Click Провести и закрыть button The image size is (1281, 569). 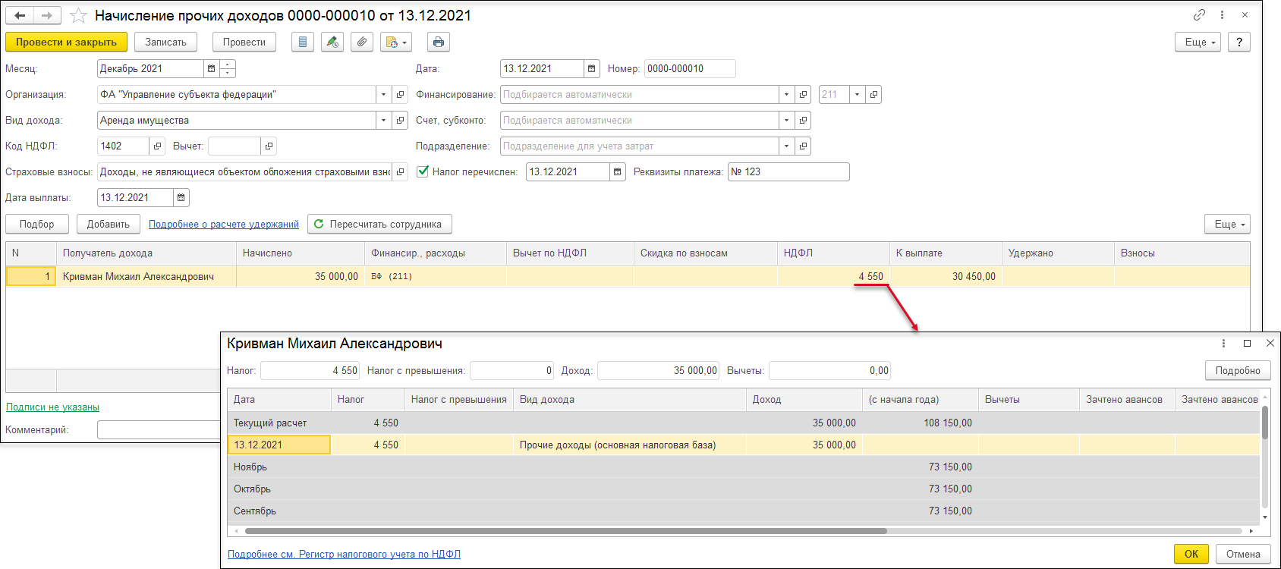pyautogui.click(x=66, y=42)
